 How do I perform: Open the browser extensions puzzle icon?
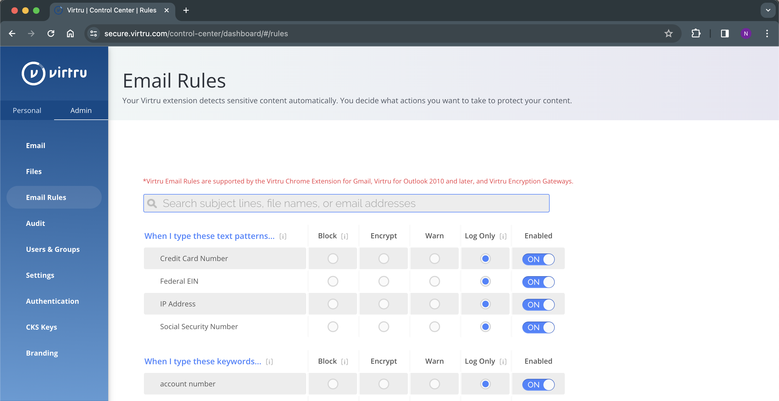tap(696, 34)
